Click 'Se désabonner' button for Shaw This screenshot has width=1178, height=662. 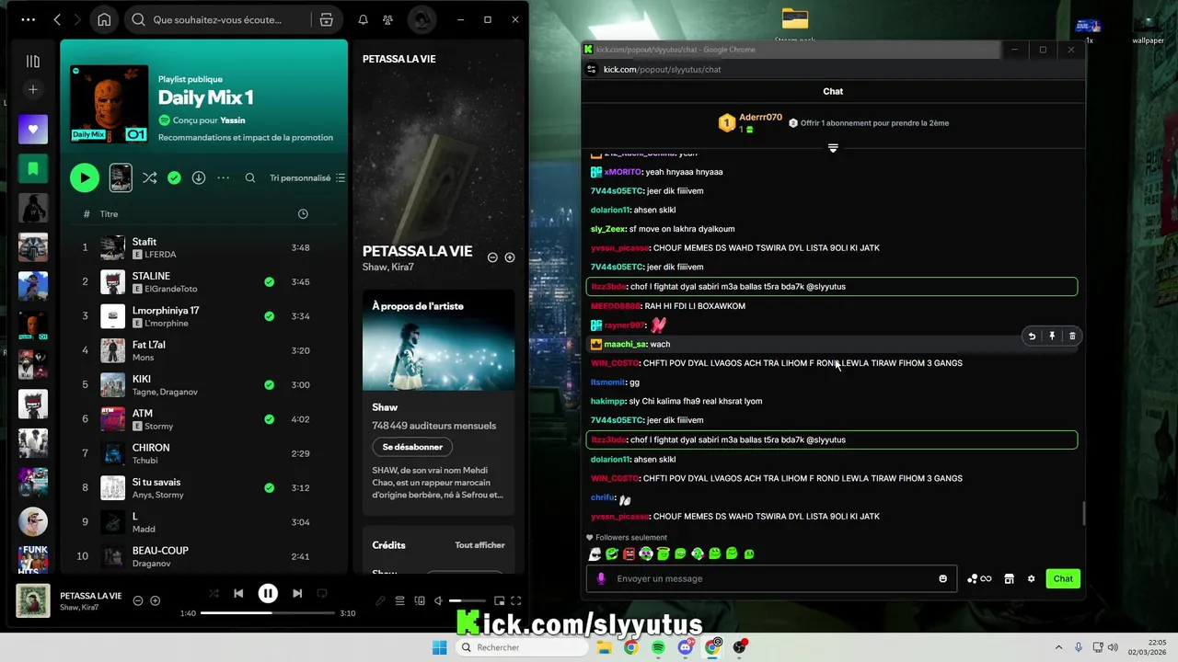[412, 447]
